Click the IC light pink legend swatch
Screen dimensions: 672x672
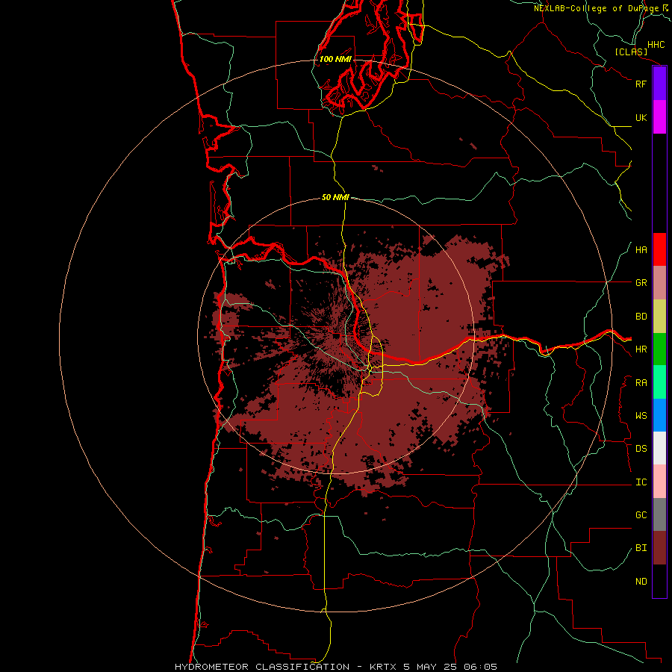coord(659,482)
